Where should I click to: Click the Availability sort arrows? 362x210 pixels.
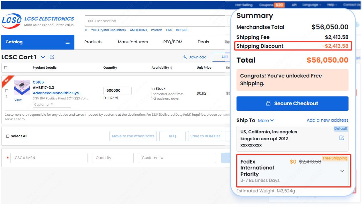(x=171, y=68)
